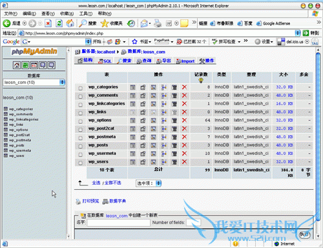323x248 pixels.
Task: Check the wp_options row checkbox
Action: 80,121
